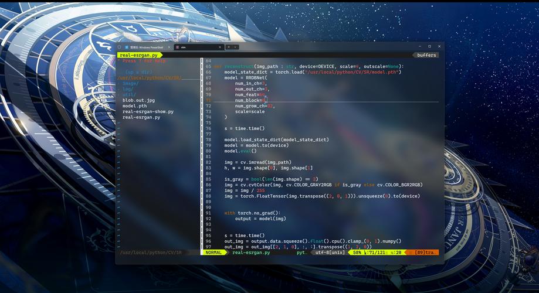Open real-esrgan-show.py in the file tree
The image size is (539, 293).
148,112
